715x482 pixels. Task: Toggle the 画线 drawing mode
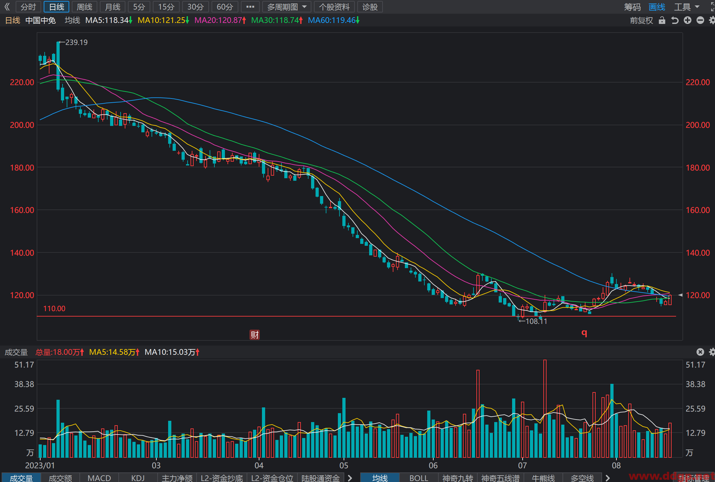(x=657, y=7)
